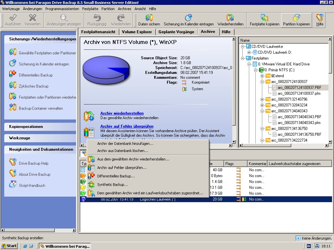
Task: Click the Skript-Handbuch icon
Action: (x=13, y=185)
